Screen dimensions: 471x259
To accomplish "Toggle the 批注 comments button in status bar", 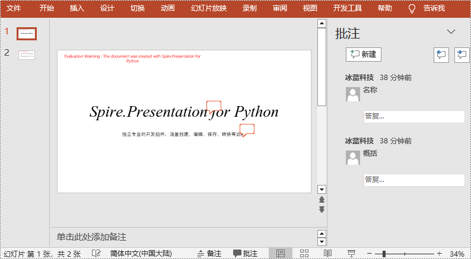I will click(x=245, y=254).
